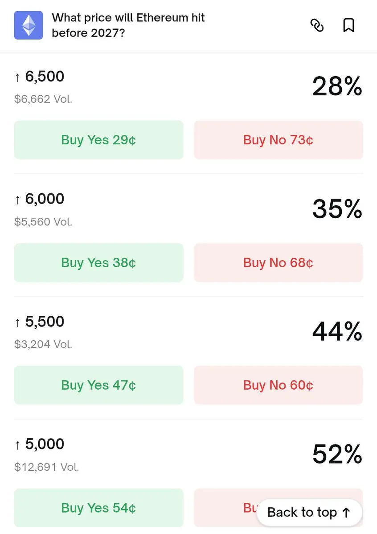Image resolution: width=377 pixels, height=534 pixels.
Task: Select Buy Yes 47¢ for 5,500
Action: click(x=98, y=385)
